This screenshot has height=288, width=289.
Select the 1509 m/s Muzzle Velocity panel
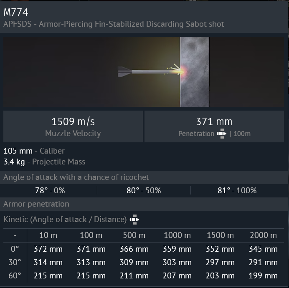(73, 126)
